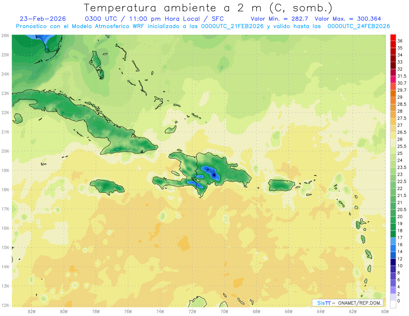This screenshot has width=409, height=316.
Task: Click the legend label '19'
Action: pyautogui.click(x=400, y=223)
